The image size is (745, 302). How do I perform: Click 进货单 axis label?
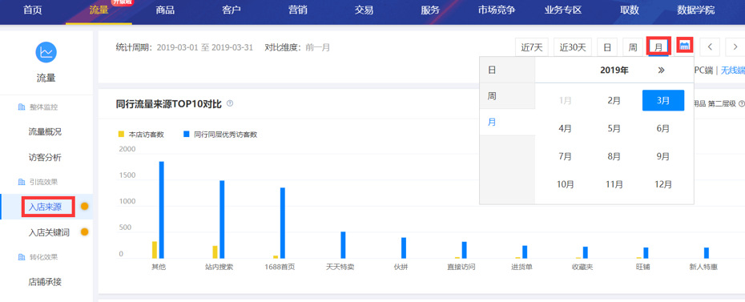521,267
